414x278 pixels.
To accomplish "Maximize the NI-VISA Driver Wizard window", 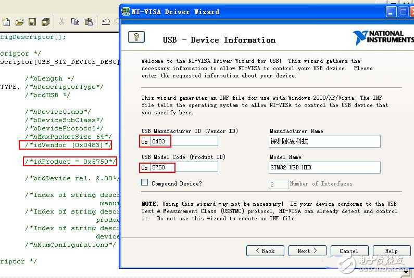I will click(x=403, y=12).
